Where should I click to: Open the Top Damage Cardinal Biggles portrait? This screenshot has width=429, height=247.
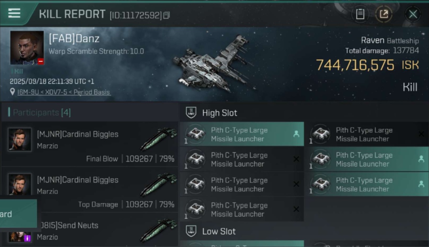click(x=20, y=185)
